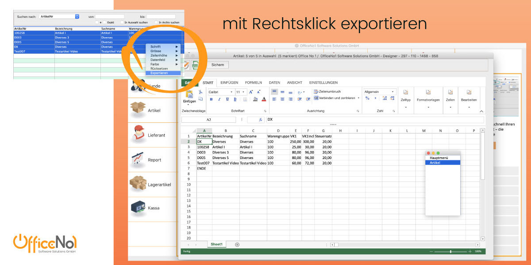Open the Kassa module in sidebar

(154, 209)
